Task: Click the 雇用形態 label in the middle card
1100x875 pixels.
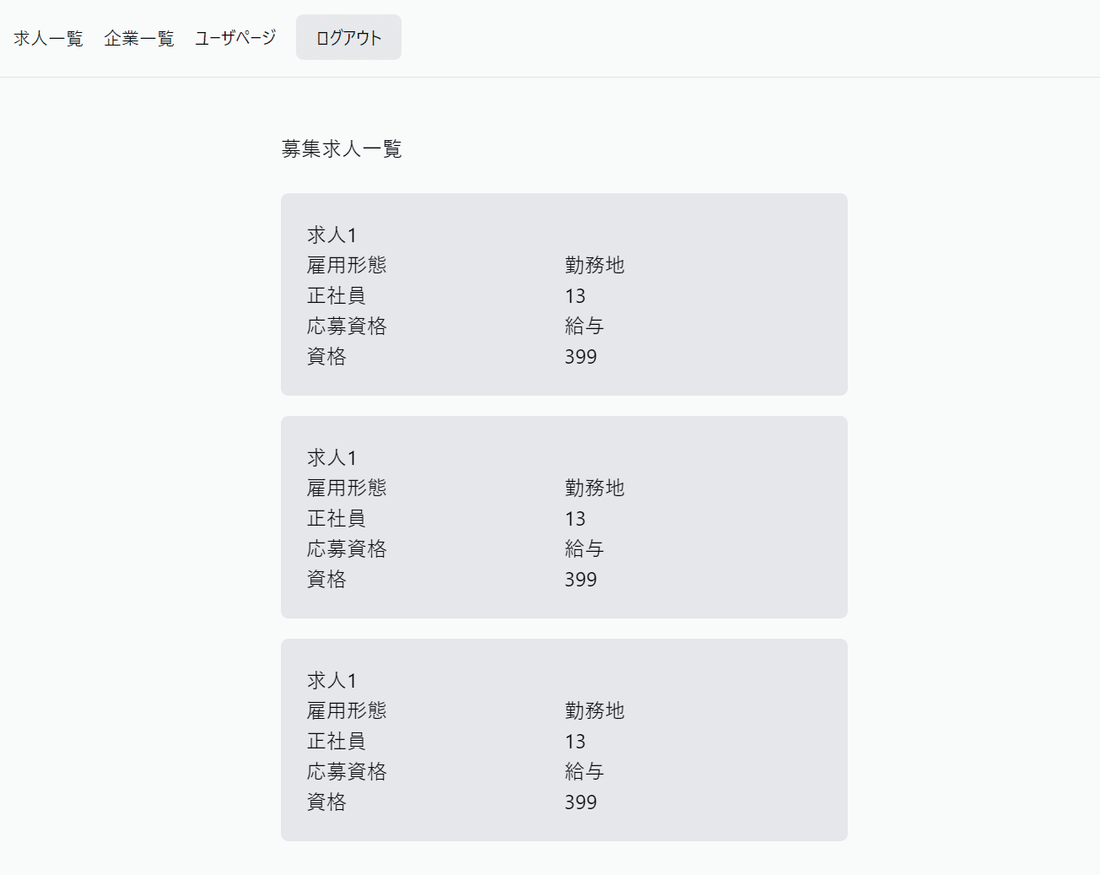Action: tap(346, 488)
